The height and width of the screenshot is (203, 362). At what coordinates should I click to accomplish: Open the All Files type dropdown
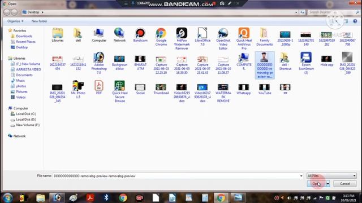click(x=331, y=176)
